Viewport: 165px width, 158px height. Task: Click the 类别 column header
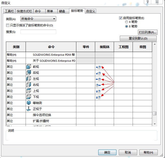16,47
